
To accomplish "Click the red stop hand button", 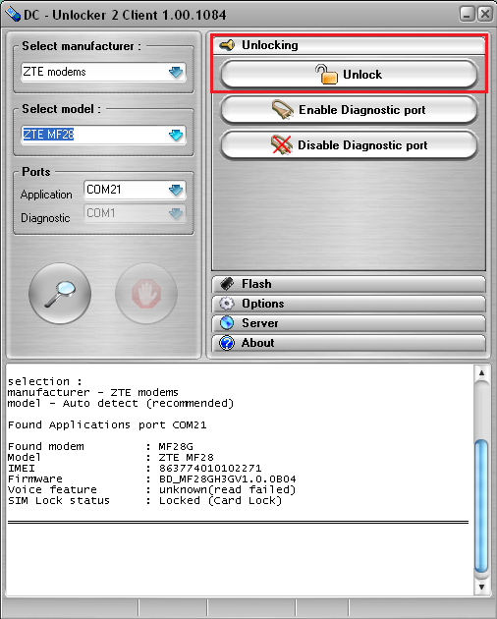I will [x=146, y=294].
